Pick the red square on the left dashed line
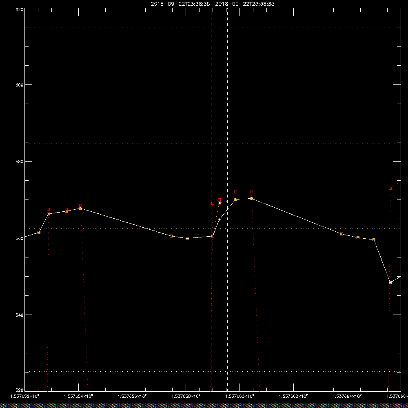The image size is (408, 408). pyautogui.click(x=213, y=203)
